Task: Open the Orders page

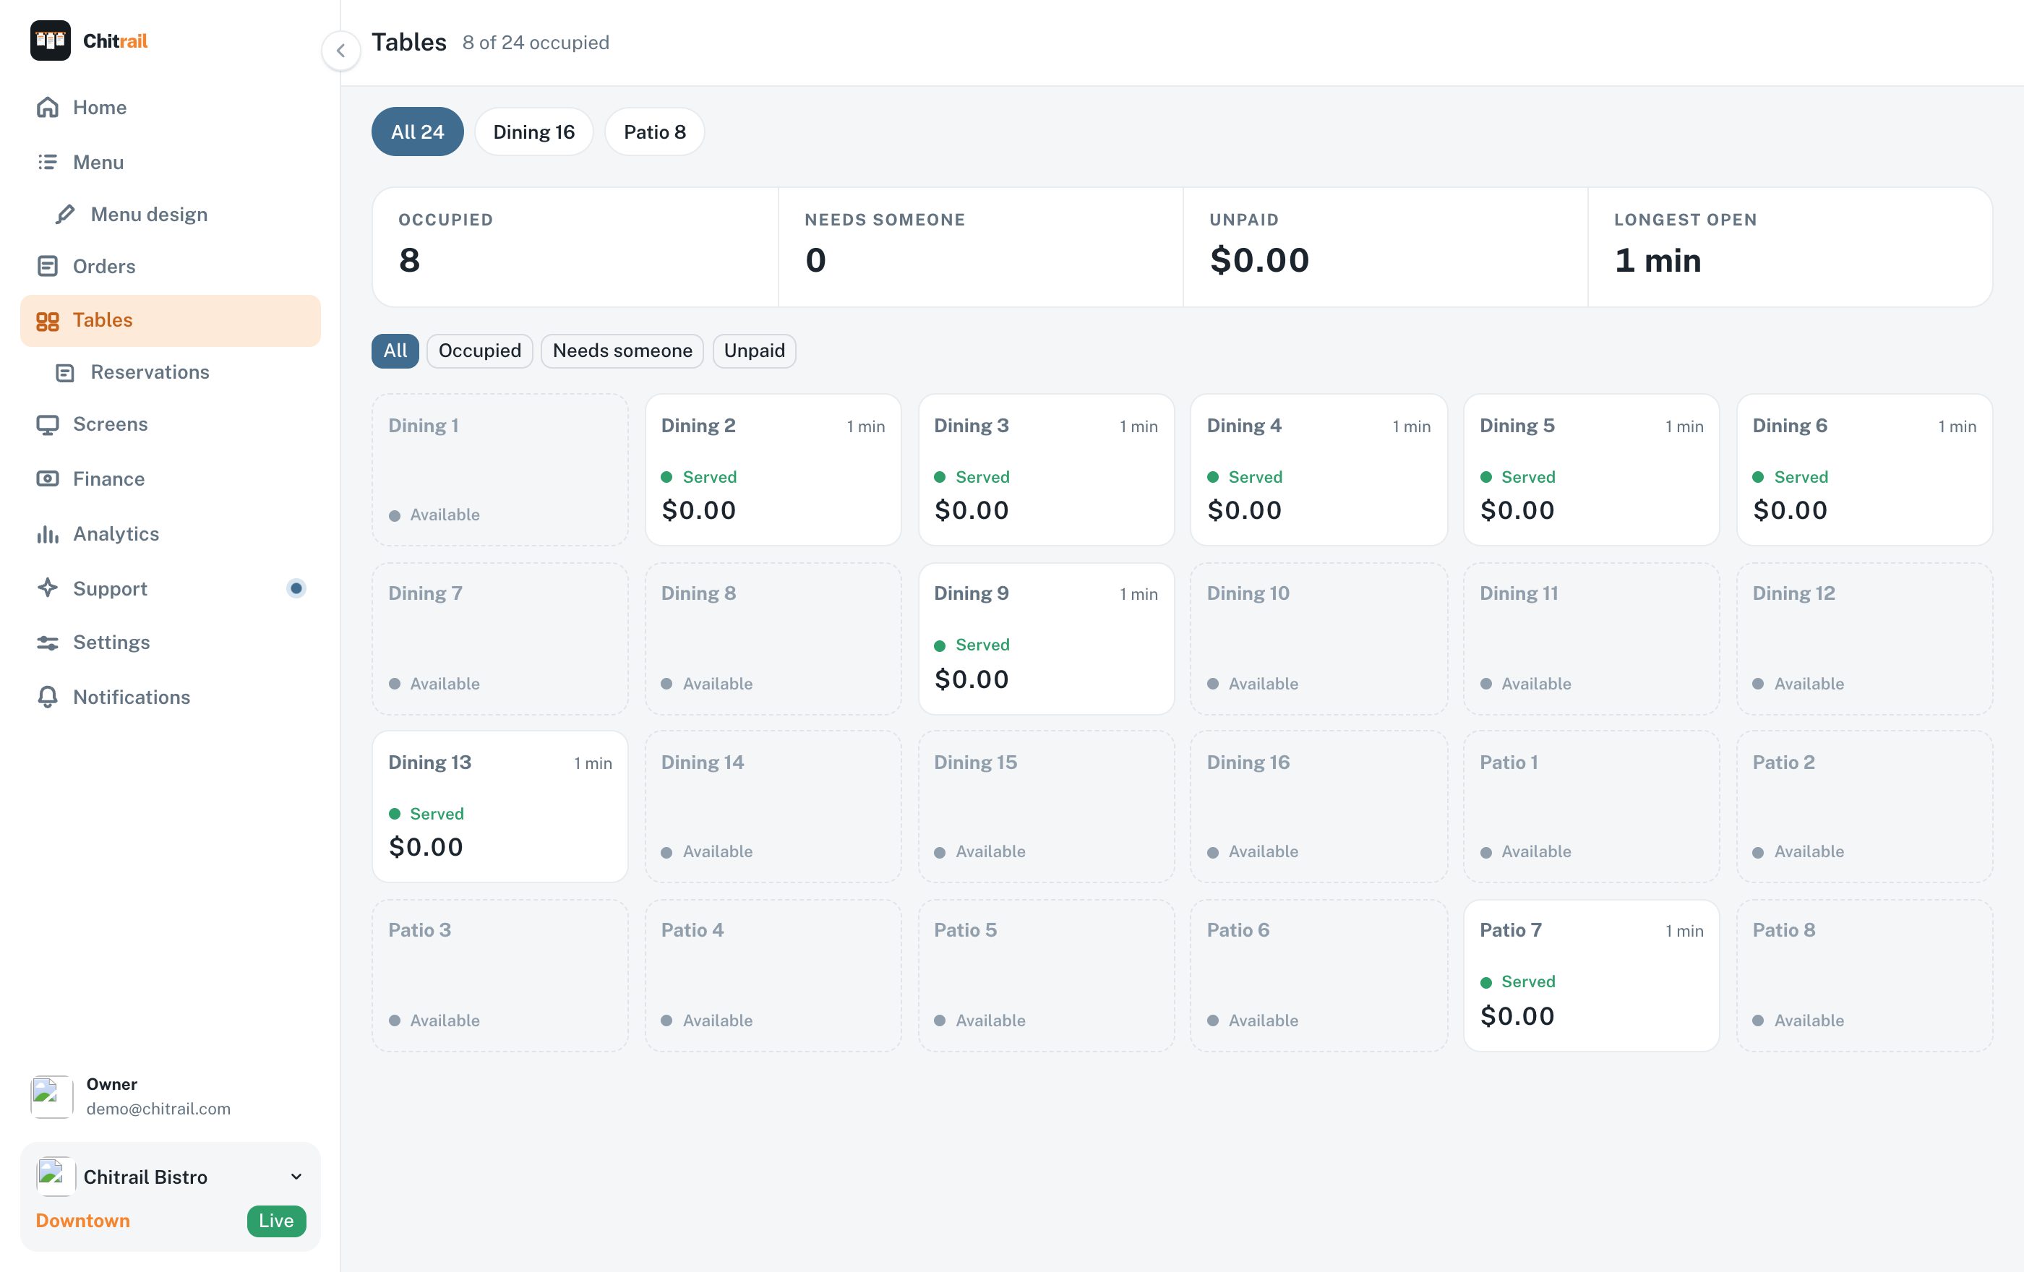Action: (171, 267)
